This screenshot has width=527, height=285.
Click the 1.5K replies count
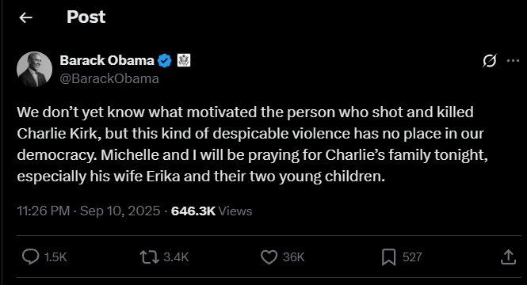tap(55, 257)
